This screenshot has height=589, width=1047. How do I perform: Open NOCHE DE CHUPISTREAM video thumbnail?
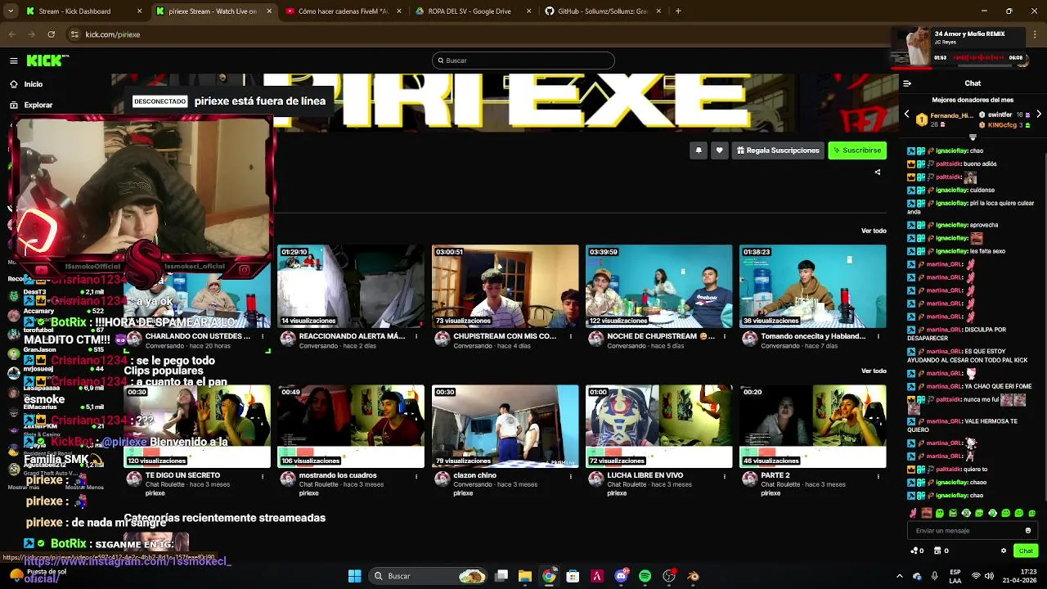pos(658,286)
